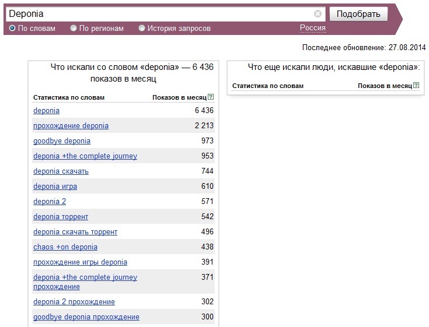Viewport: 429px width, 327px height.
Task: Select the 'По словам' radio button
Action: click(x=12, y=28)
